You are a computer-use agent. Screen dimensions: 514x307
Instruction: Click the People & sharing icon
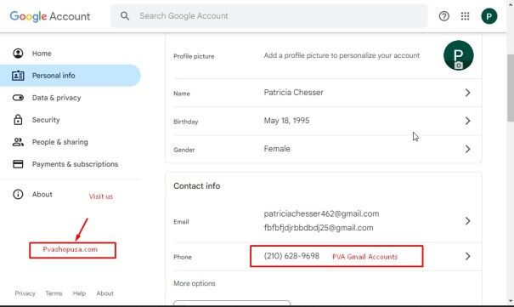[18, 142]
